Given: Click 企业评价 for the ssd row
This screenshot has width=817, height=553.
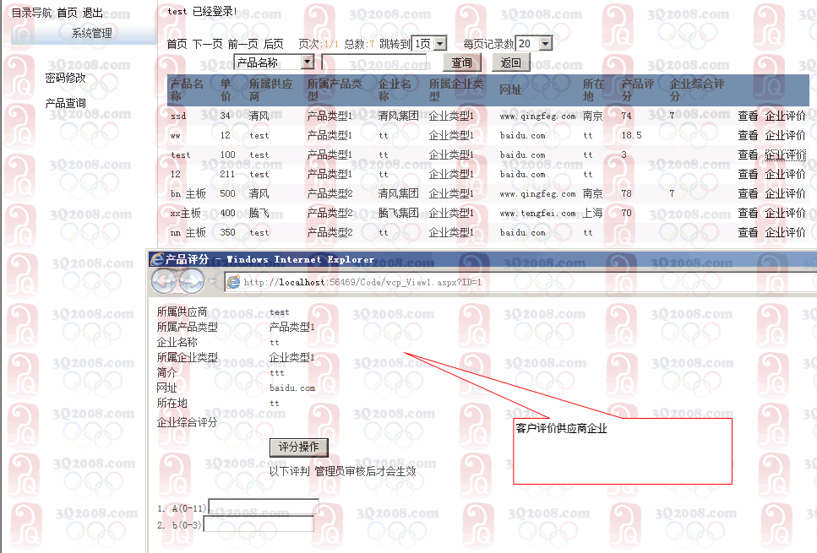Looking at the screenshot, I should click(785, 117).
